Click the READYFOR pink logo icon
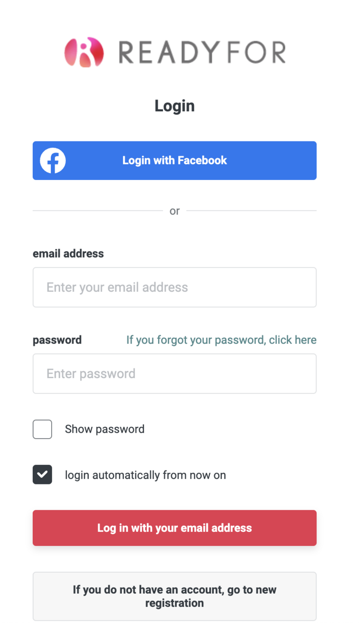This screenshot has width=359, height=623. 84,53
